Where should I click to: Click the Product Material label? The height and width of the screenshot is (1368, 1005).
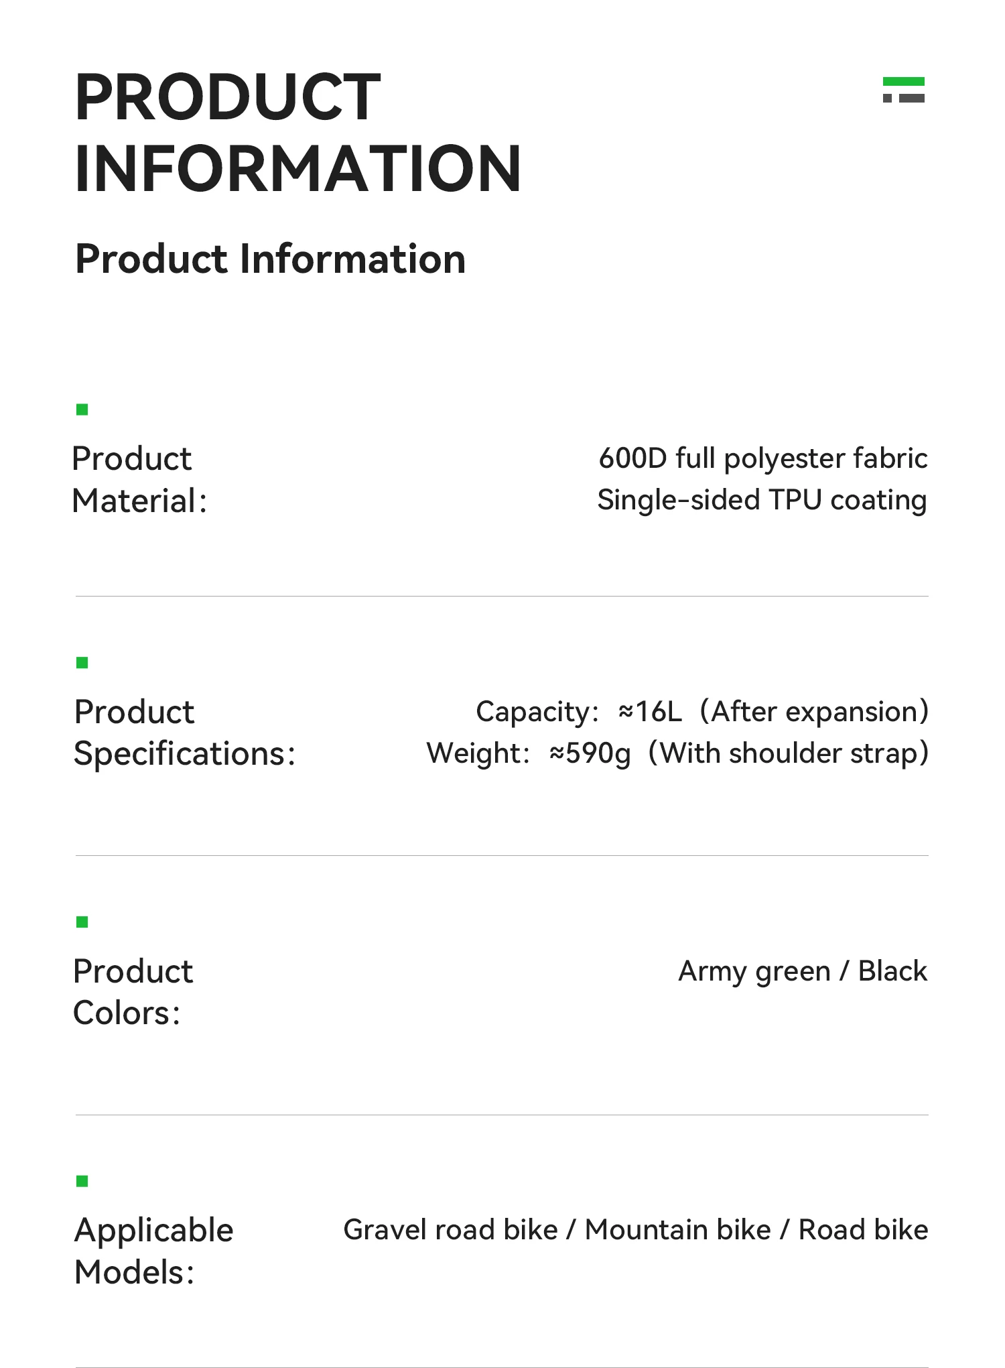coord(139,480)
